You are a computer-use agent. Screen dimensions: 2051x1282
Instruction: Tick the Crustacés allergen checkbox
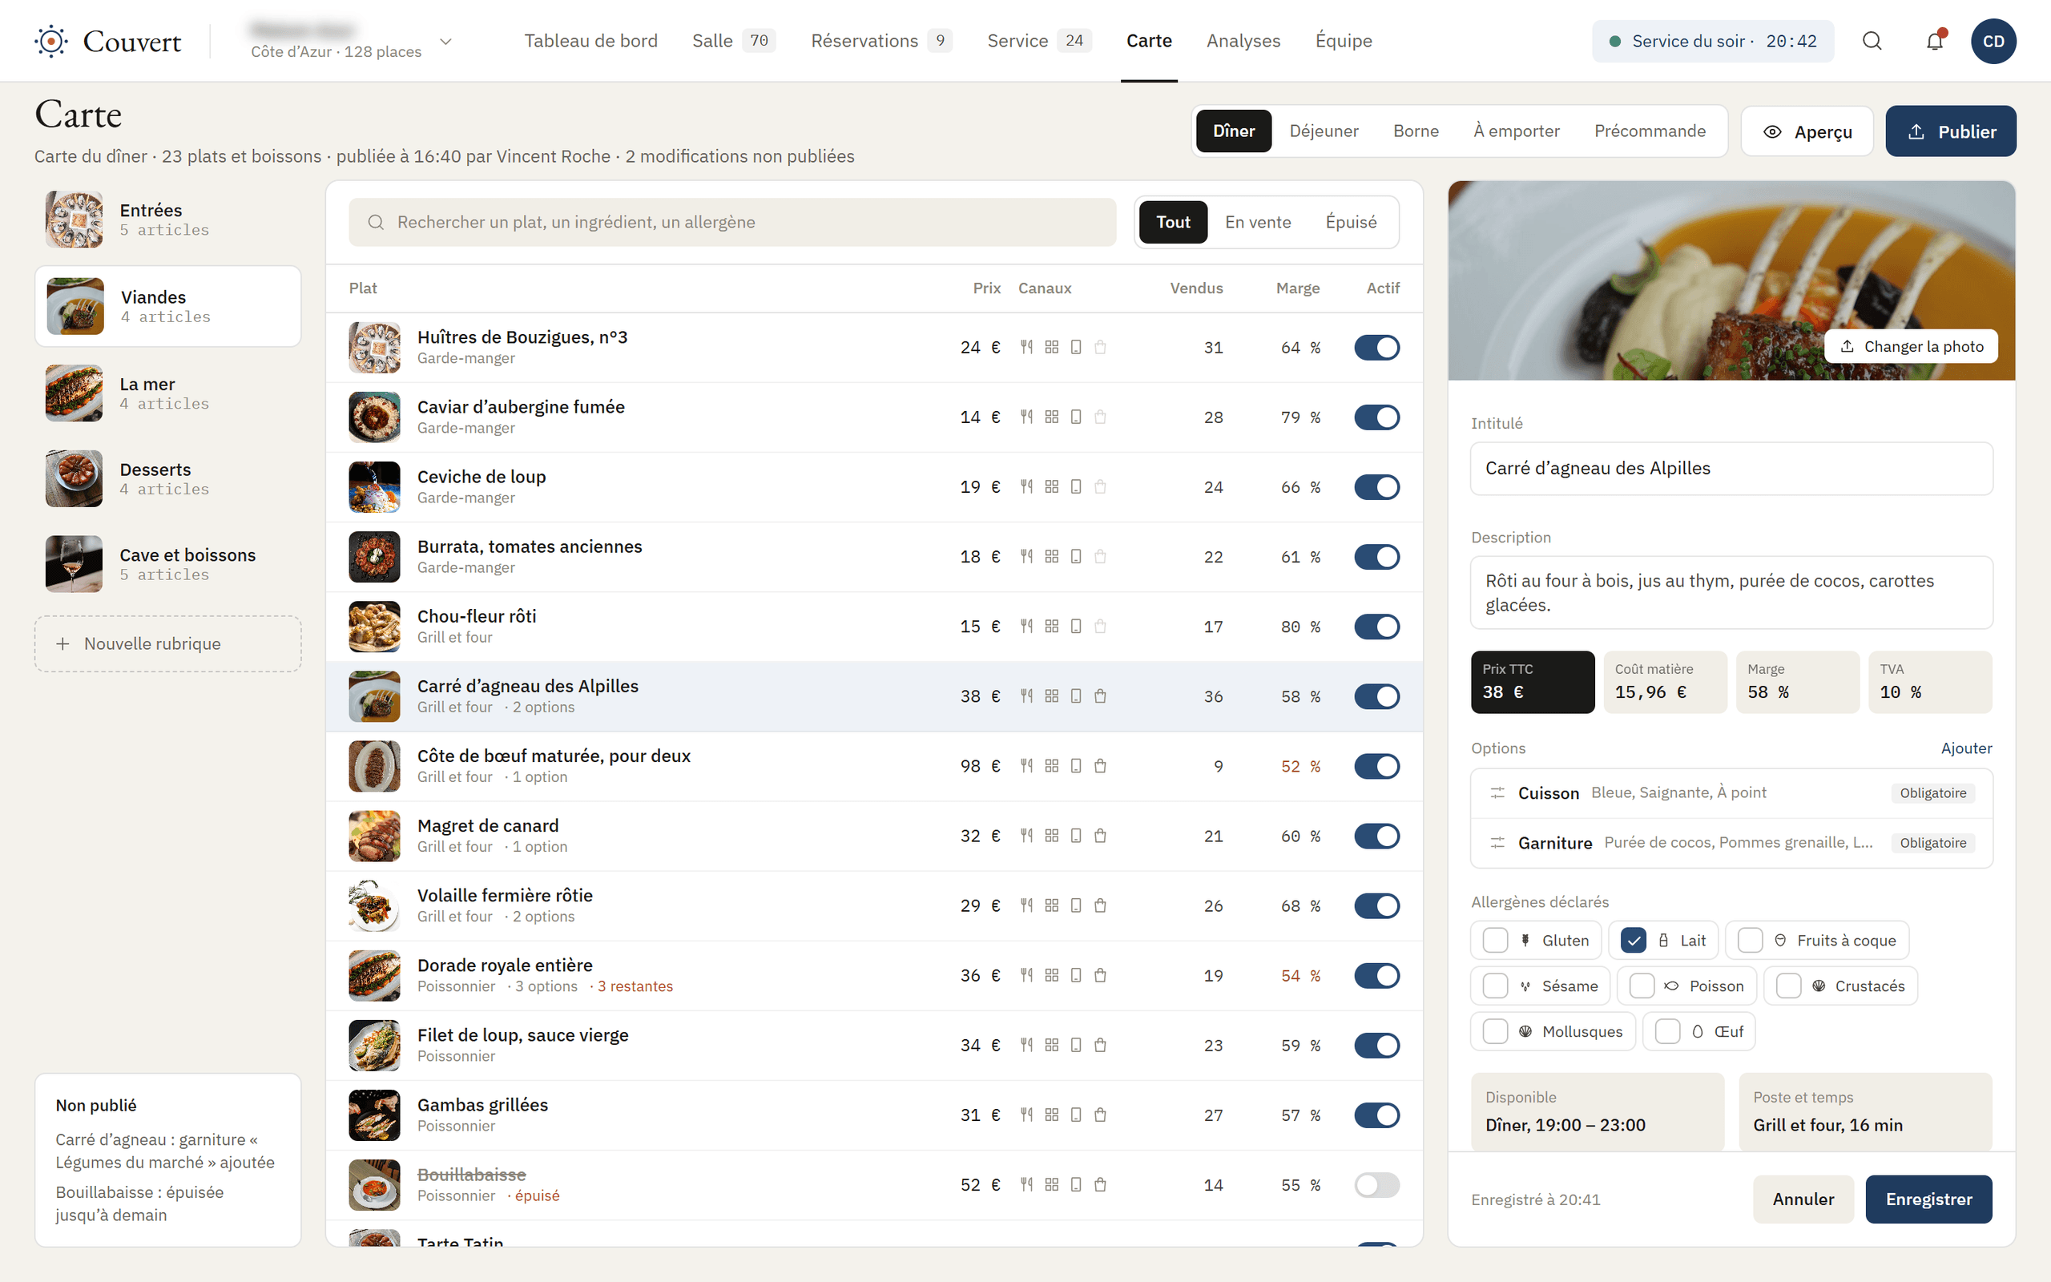(1788, 986)
